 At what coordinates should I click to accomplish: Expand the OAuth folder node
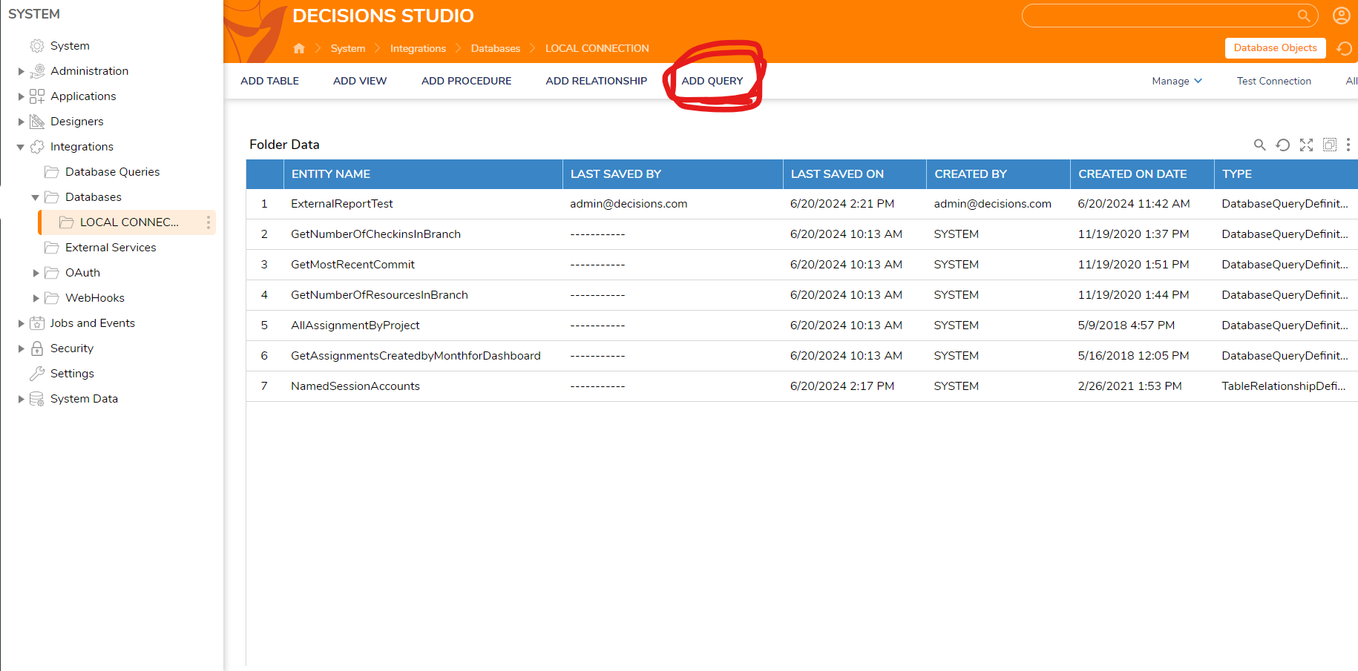click(x=36, y=273)
